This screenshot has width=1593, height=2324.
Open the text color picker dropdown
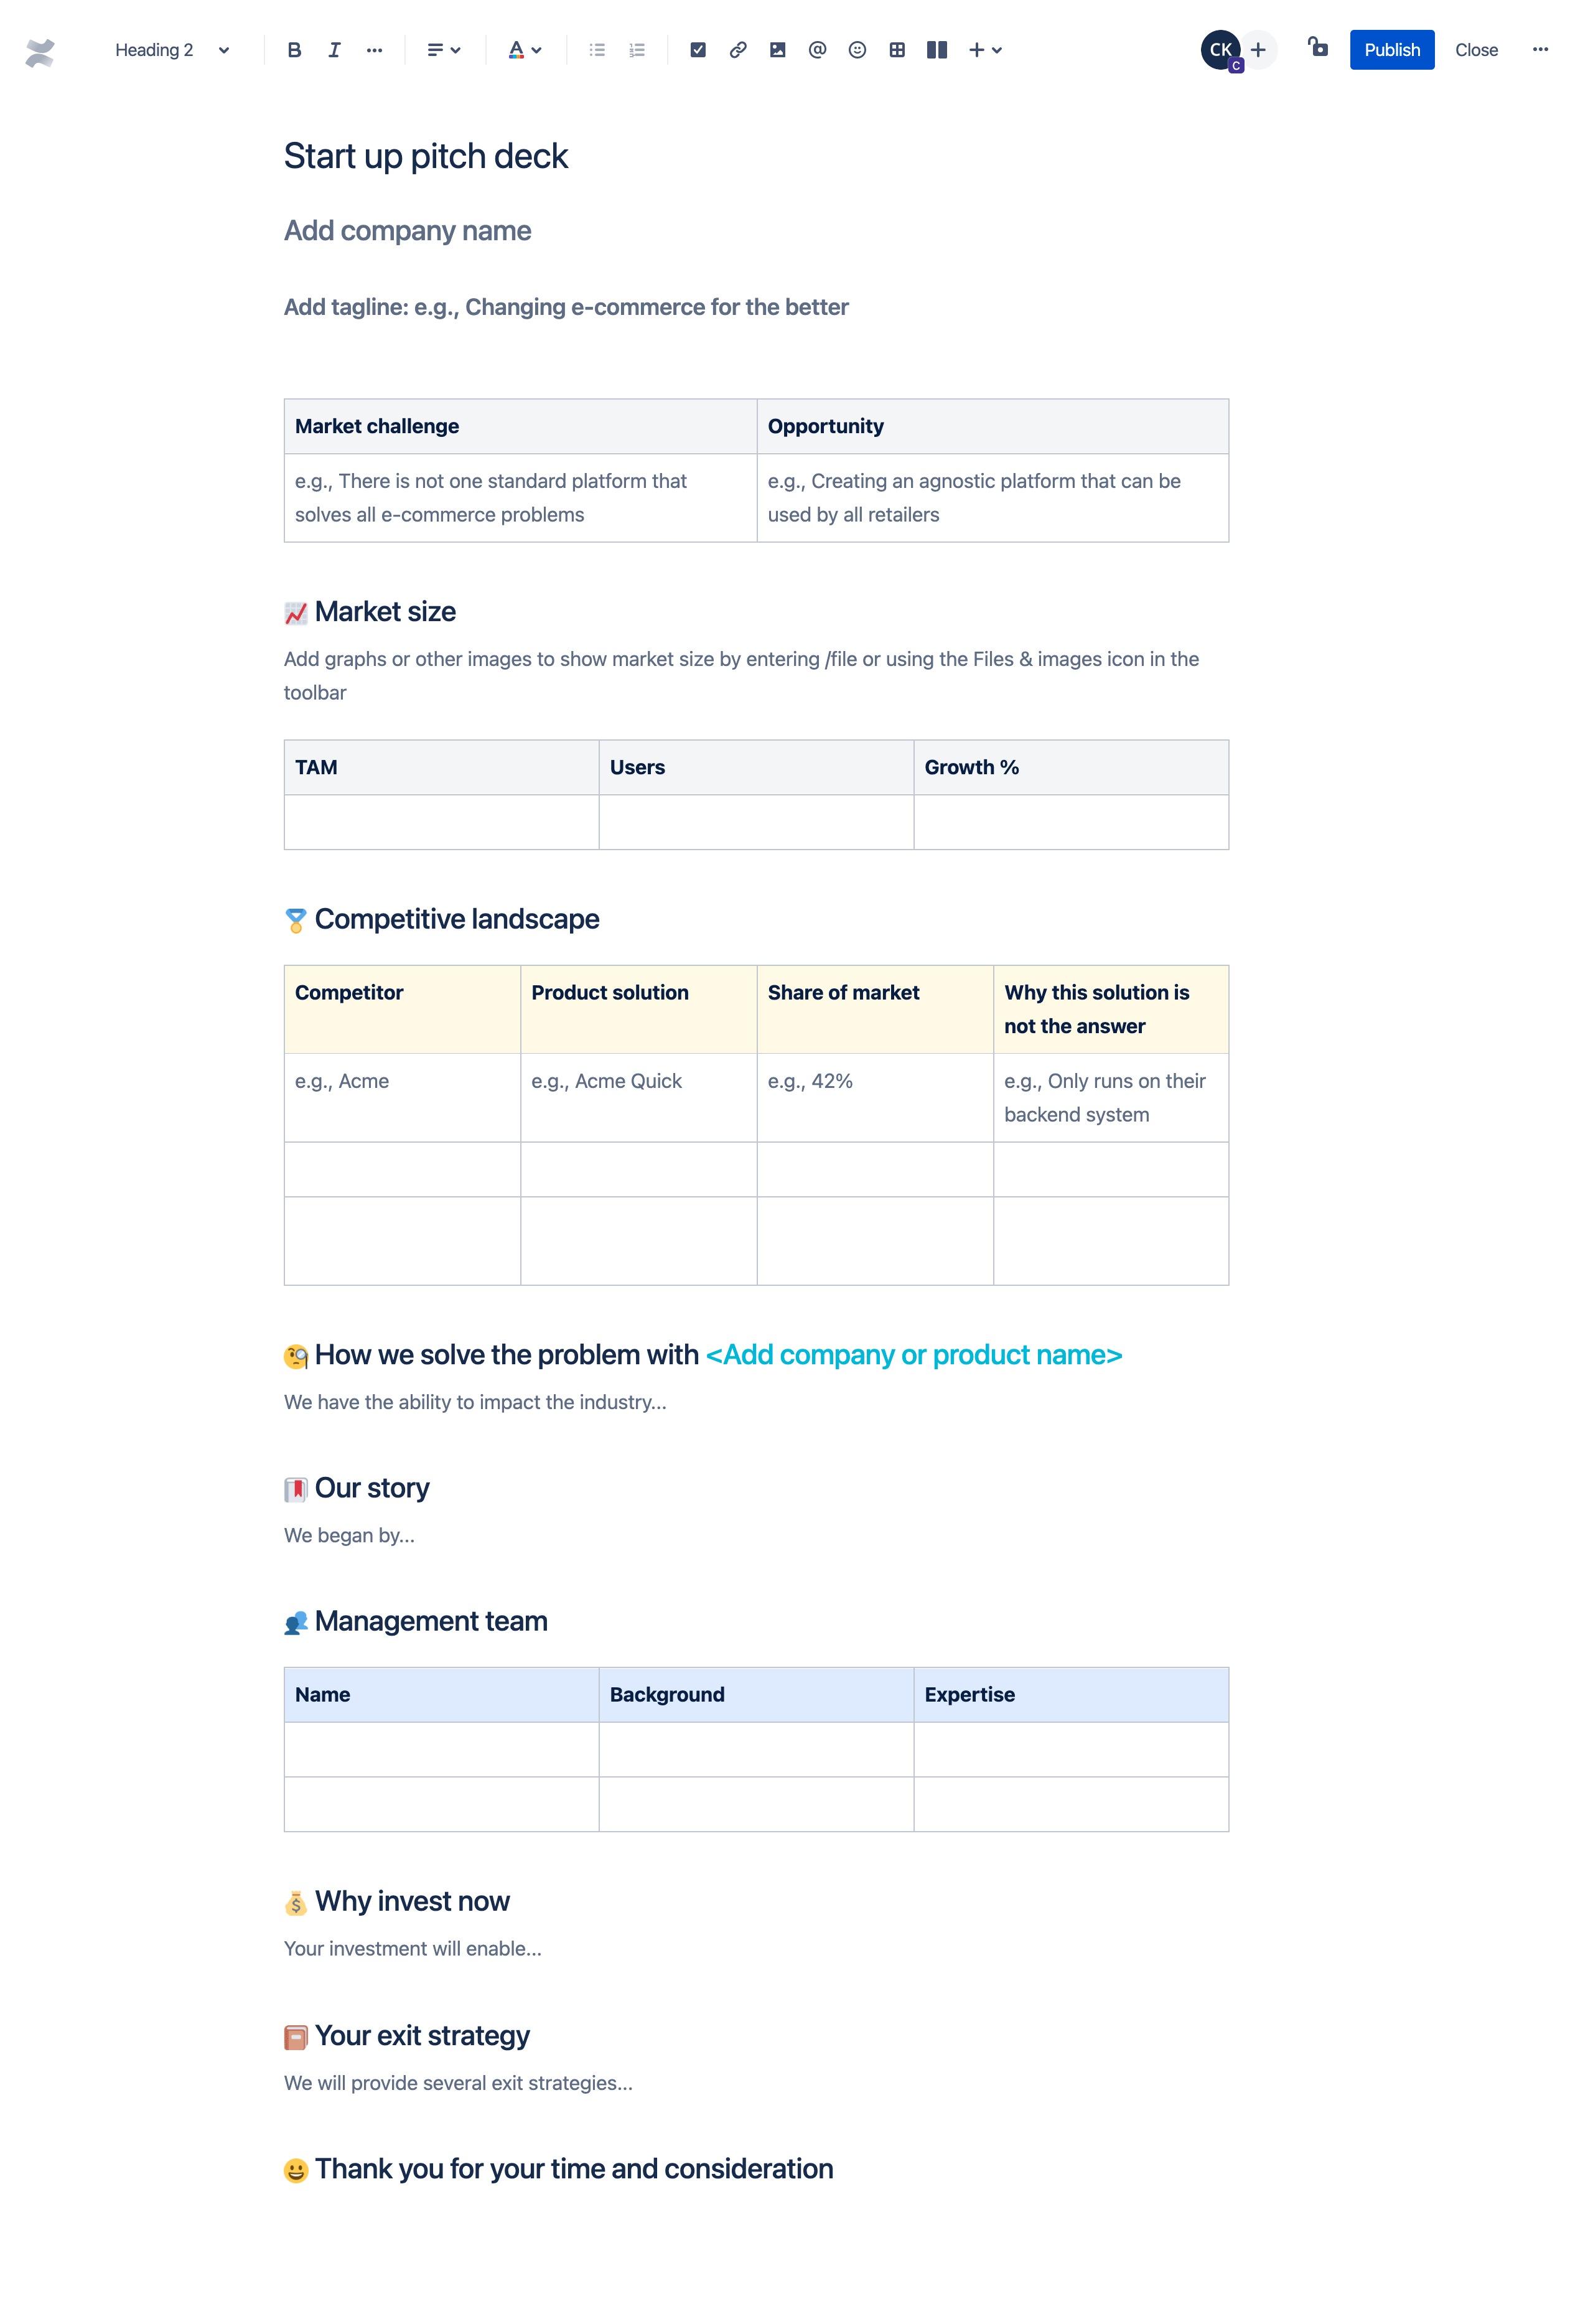point(535,49)
